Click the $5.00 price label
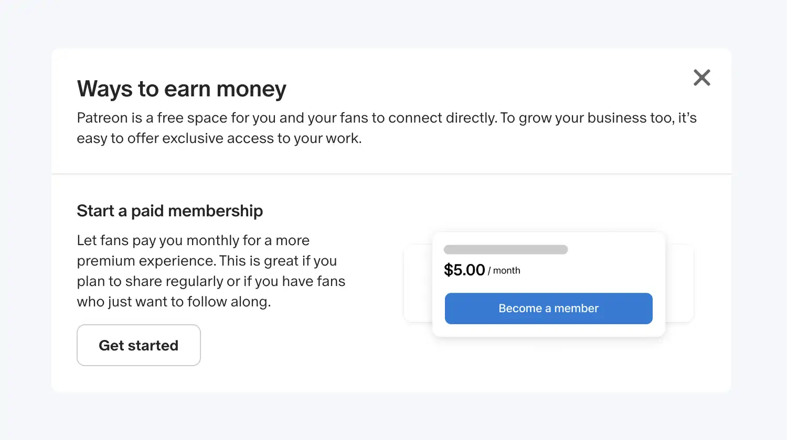This screenshot has width=787, height=440. tap(464, 269)
